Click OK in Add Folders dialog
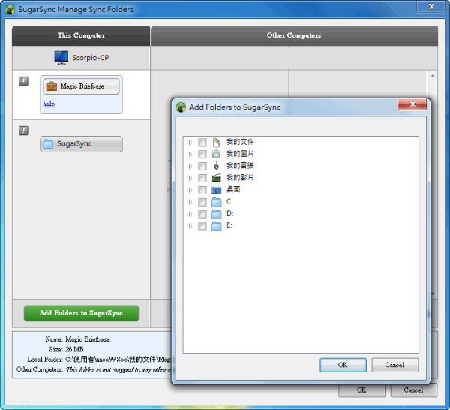450x410 pixels. [x=343, y=365]
